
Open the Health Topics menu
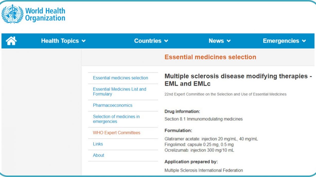(x=60, y=41)
